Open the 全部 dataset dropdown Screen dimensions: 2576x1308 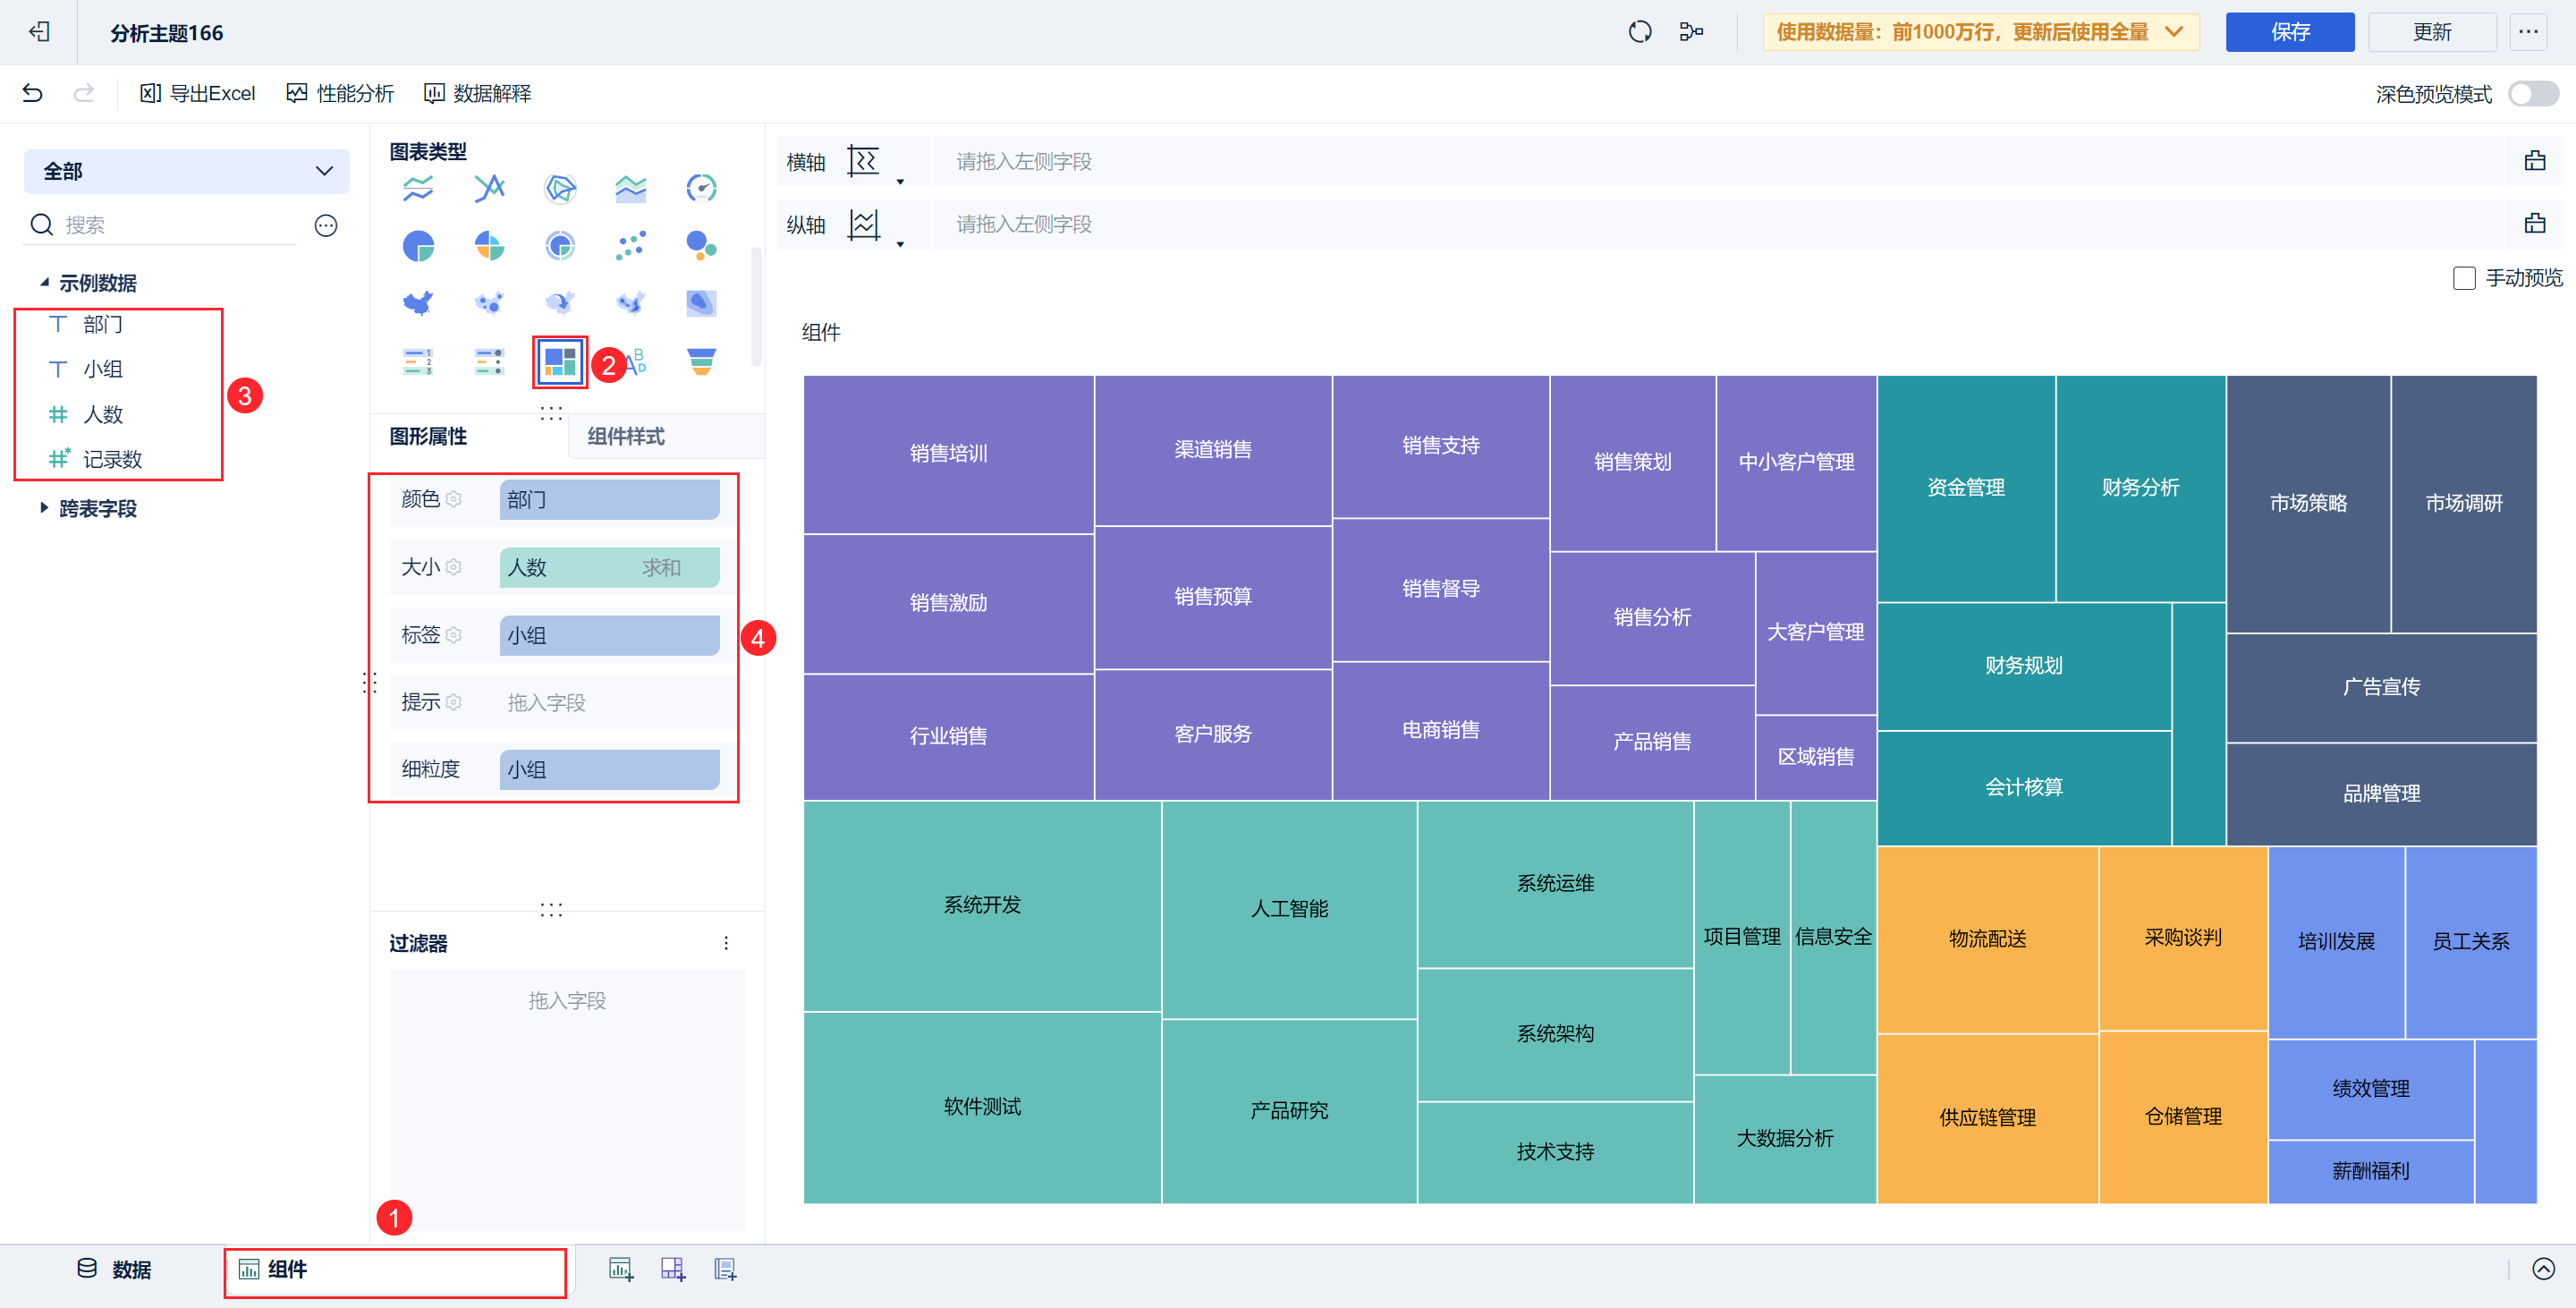(x=186, y=171)
